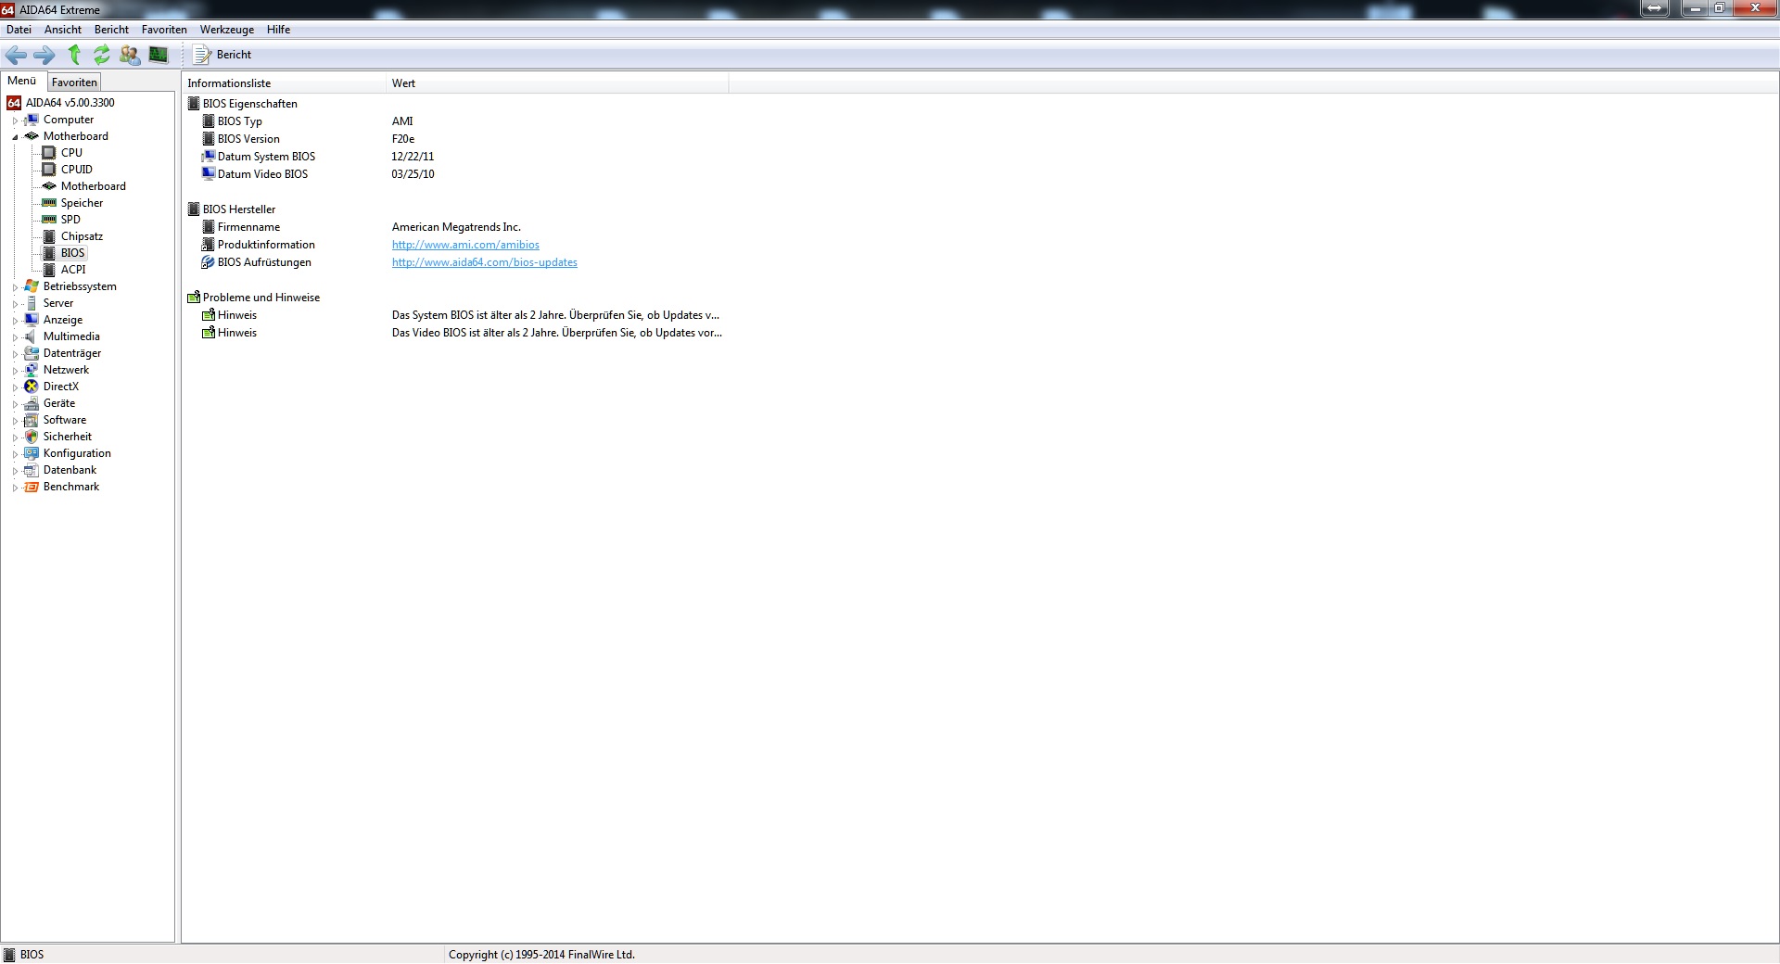Collapse the Motherboard tree node

coord(15,137)
